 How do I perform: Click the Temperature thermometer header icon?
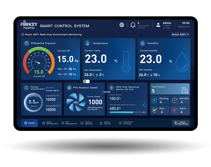click(88, 43)
